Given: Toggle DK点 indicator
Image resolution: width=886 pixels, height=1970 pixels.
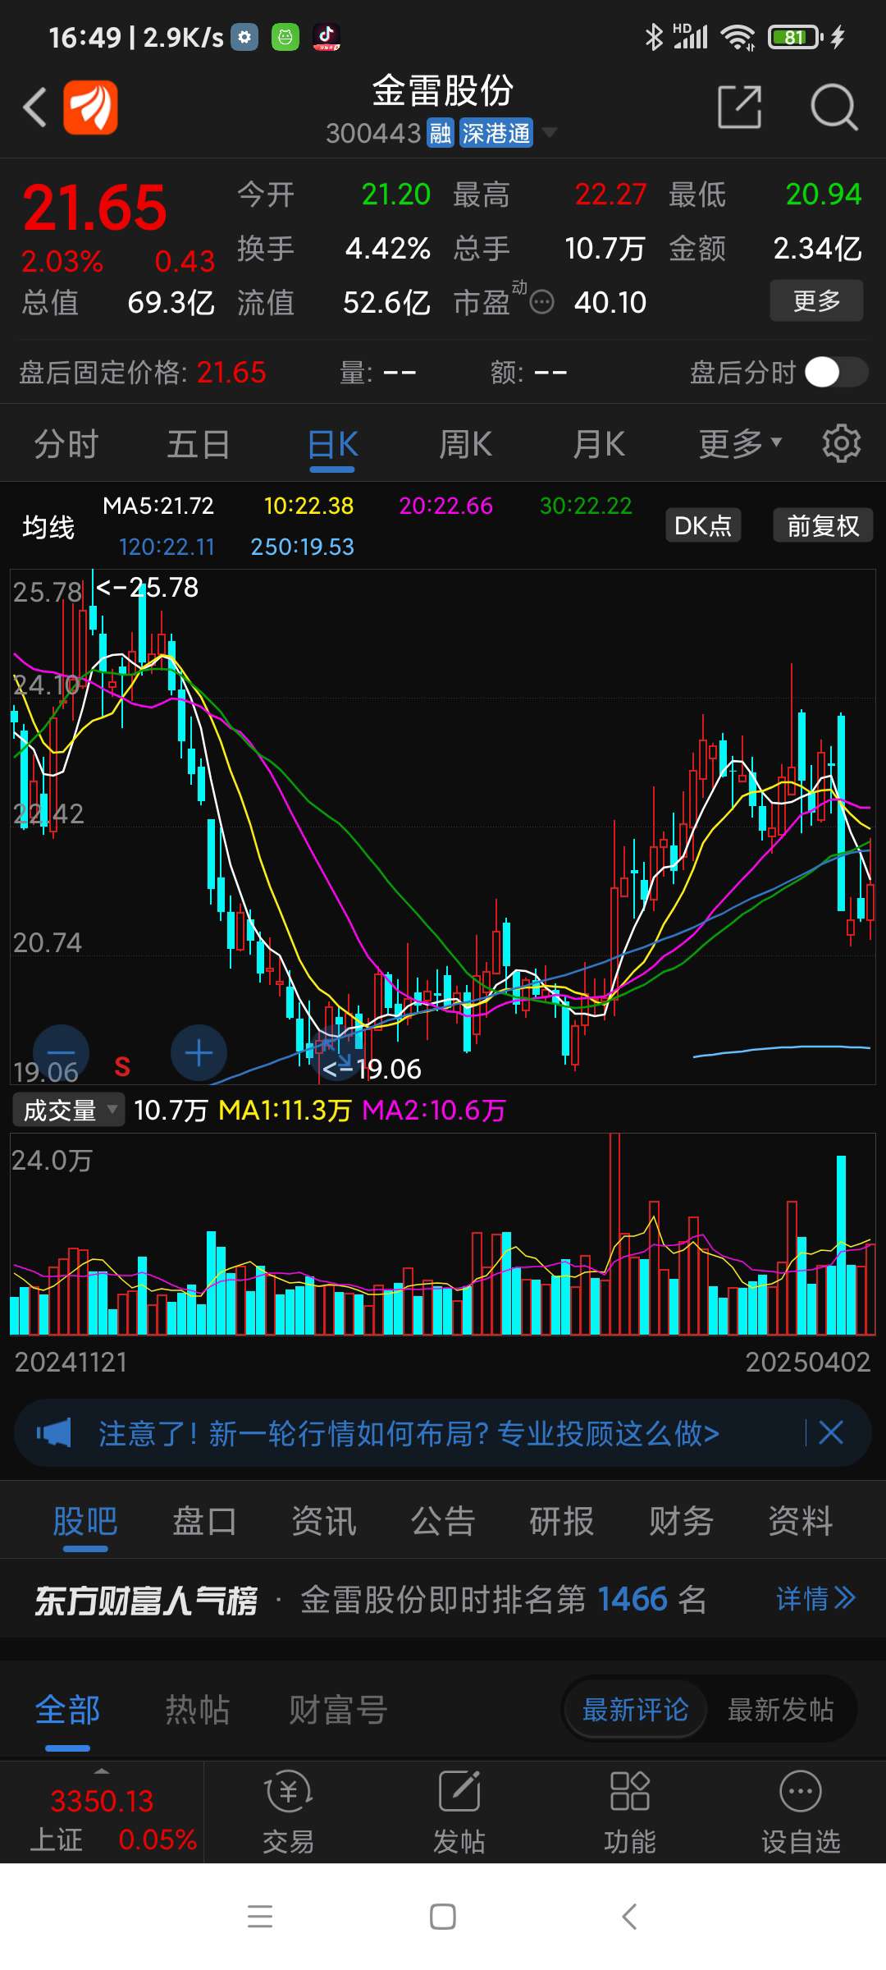Looking at the screenshot, I should (x=702, y=525).
